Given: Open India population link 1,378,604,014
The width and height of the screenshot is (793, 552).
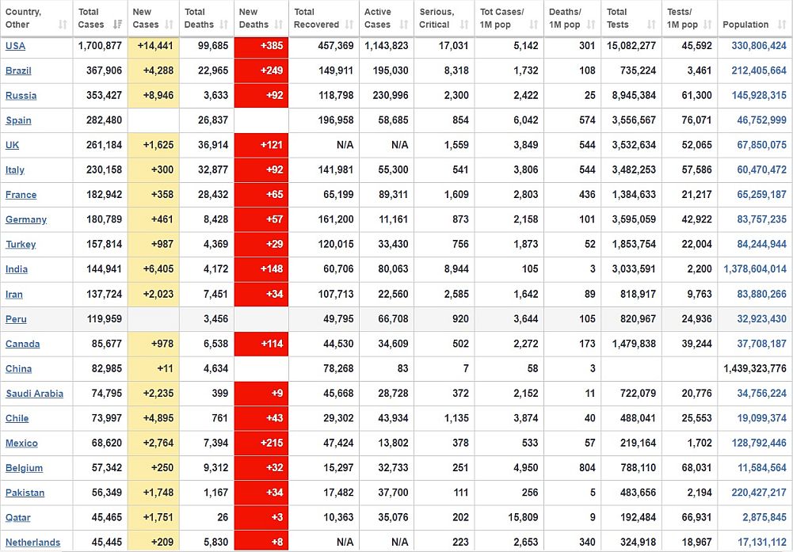Looking at the screenshot, I should (754, 269).
